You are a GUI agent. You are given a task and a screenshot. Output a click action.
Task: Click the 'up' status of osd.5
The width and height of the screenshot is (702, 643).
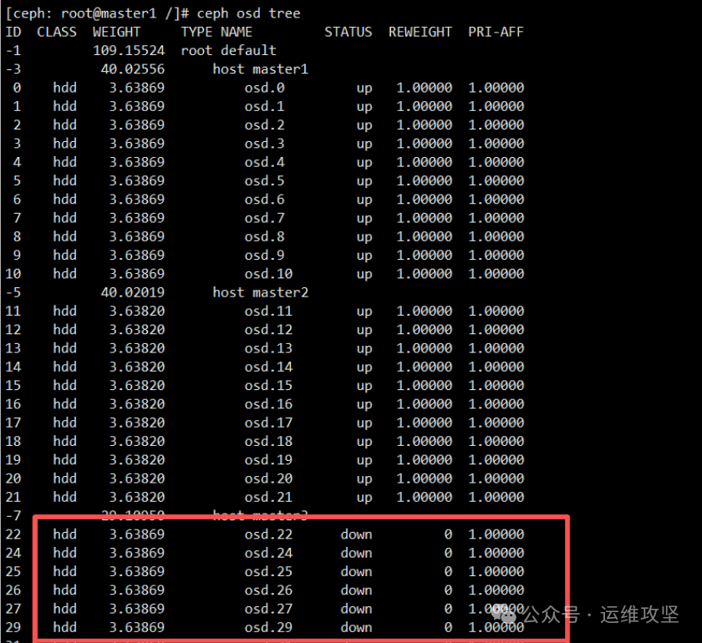point(364,180)
